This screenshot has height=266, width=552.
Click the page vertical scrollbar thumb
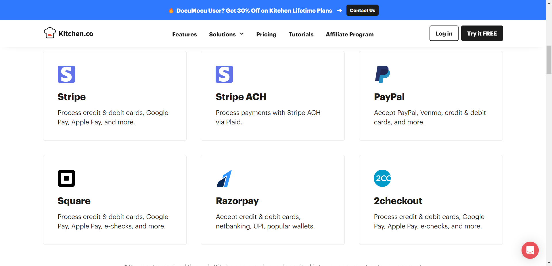[549, 59]
